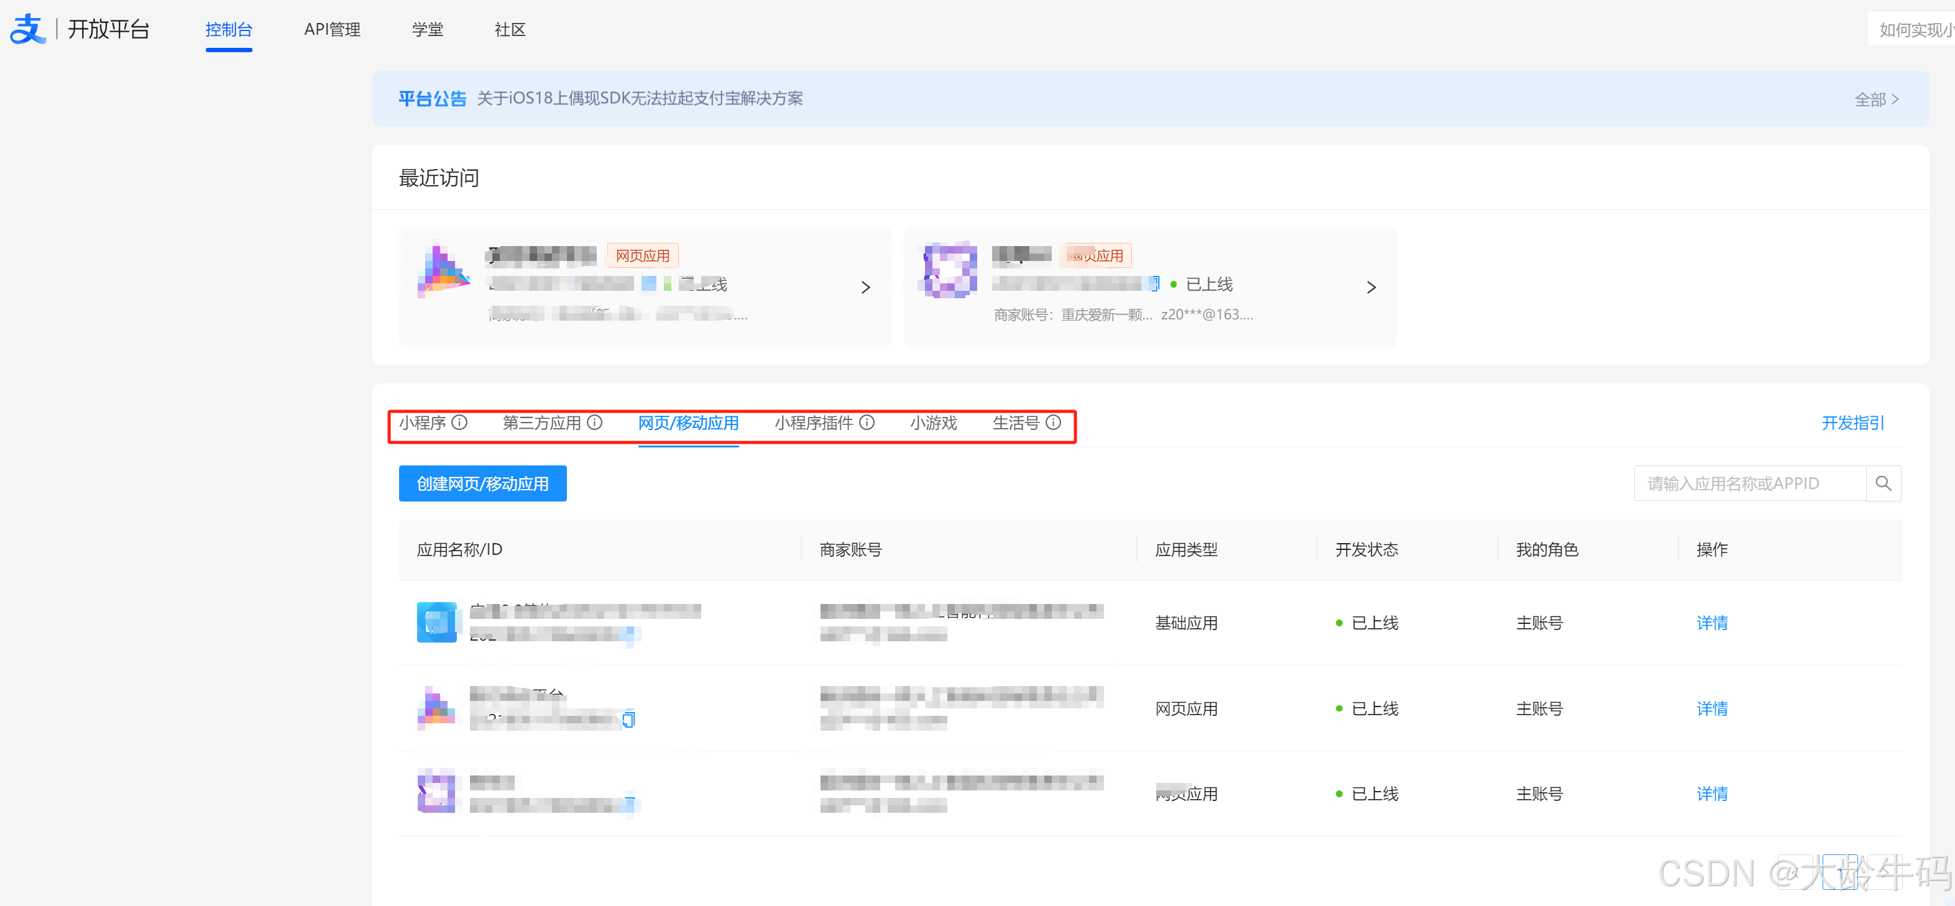Expand all announcements with 全部 link

click(1876, 99)
